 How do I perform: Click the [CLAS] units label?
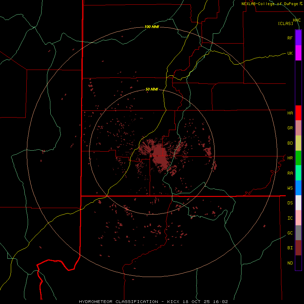[285, 24]
